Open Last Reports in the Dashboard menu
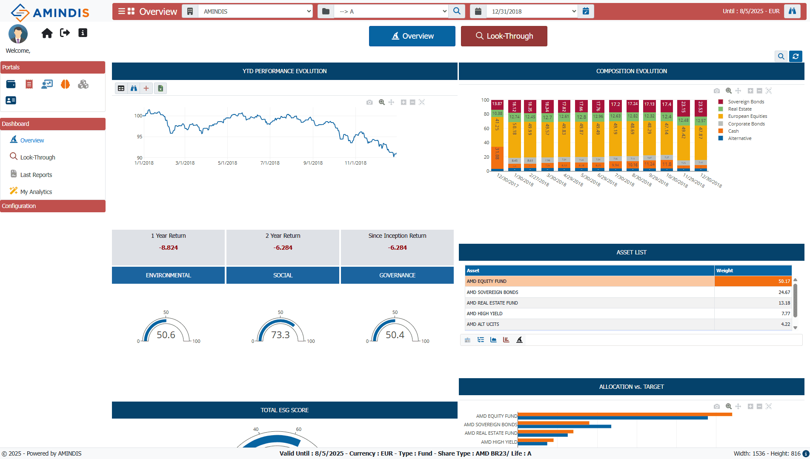Viewport: 810px width, 459px height. (36, 175)
